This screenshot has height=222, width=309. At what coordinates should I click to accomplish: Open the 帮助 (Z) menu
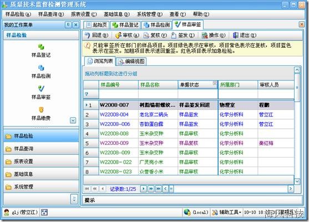point(201,14)
